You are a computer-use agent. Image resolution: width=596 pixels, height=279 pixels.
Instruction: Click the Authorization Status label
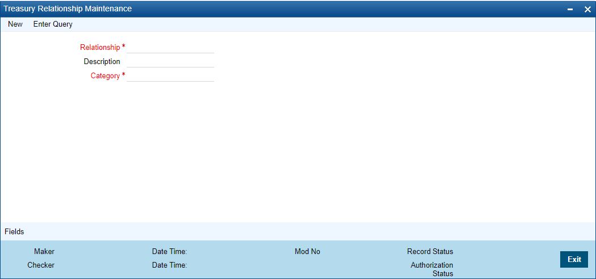pos(432,269)
